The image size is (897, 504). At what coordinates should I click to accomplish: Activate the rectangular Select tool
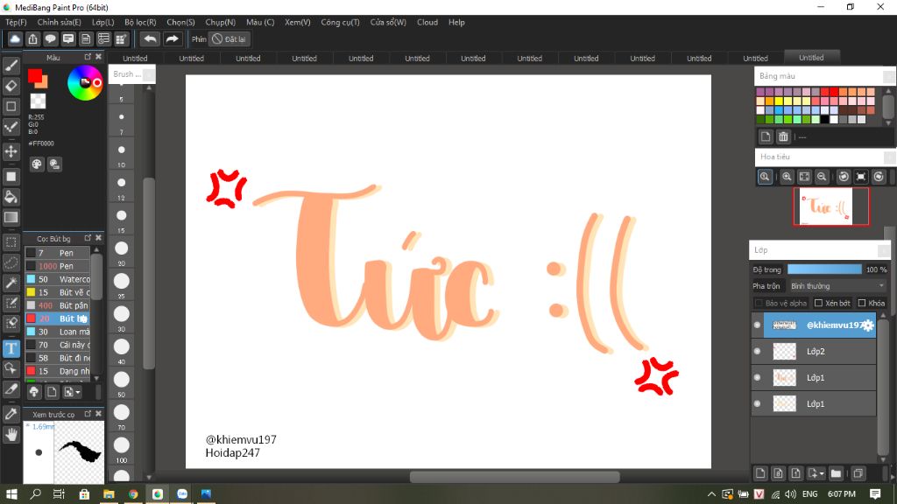(11, 242)
